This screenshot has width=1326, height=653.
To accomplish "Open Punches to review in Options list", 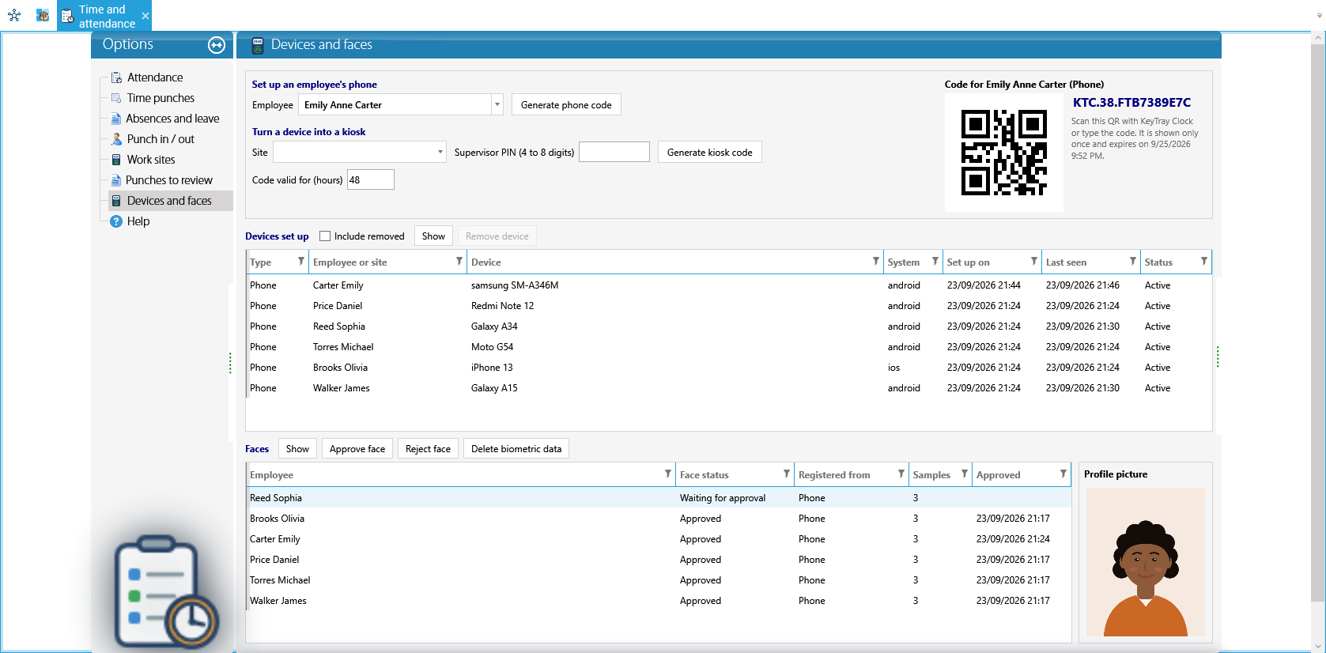I will (169, 180).
